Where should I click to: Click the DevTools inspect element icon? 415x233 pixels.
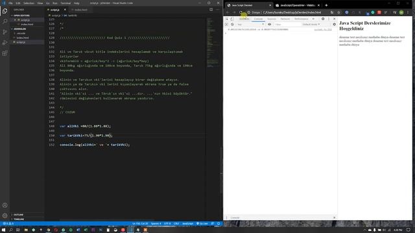(x=227, y=19)
